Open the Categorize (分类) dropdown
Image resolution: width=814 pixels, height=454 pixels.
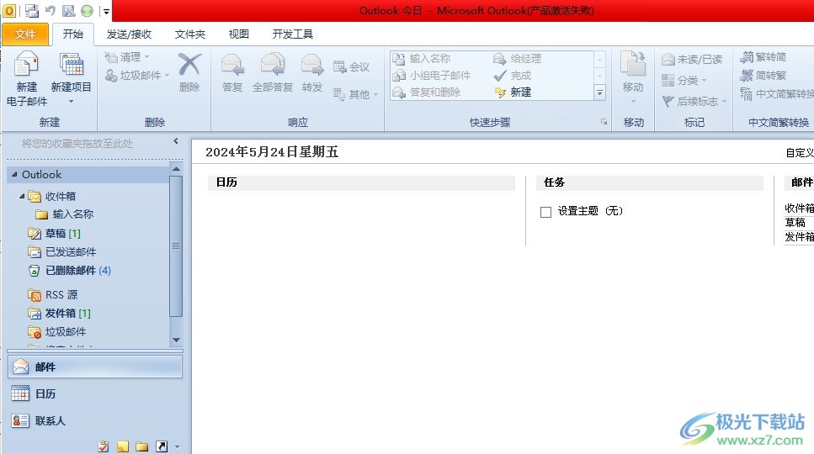[684, 81]
